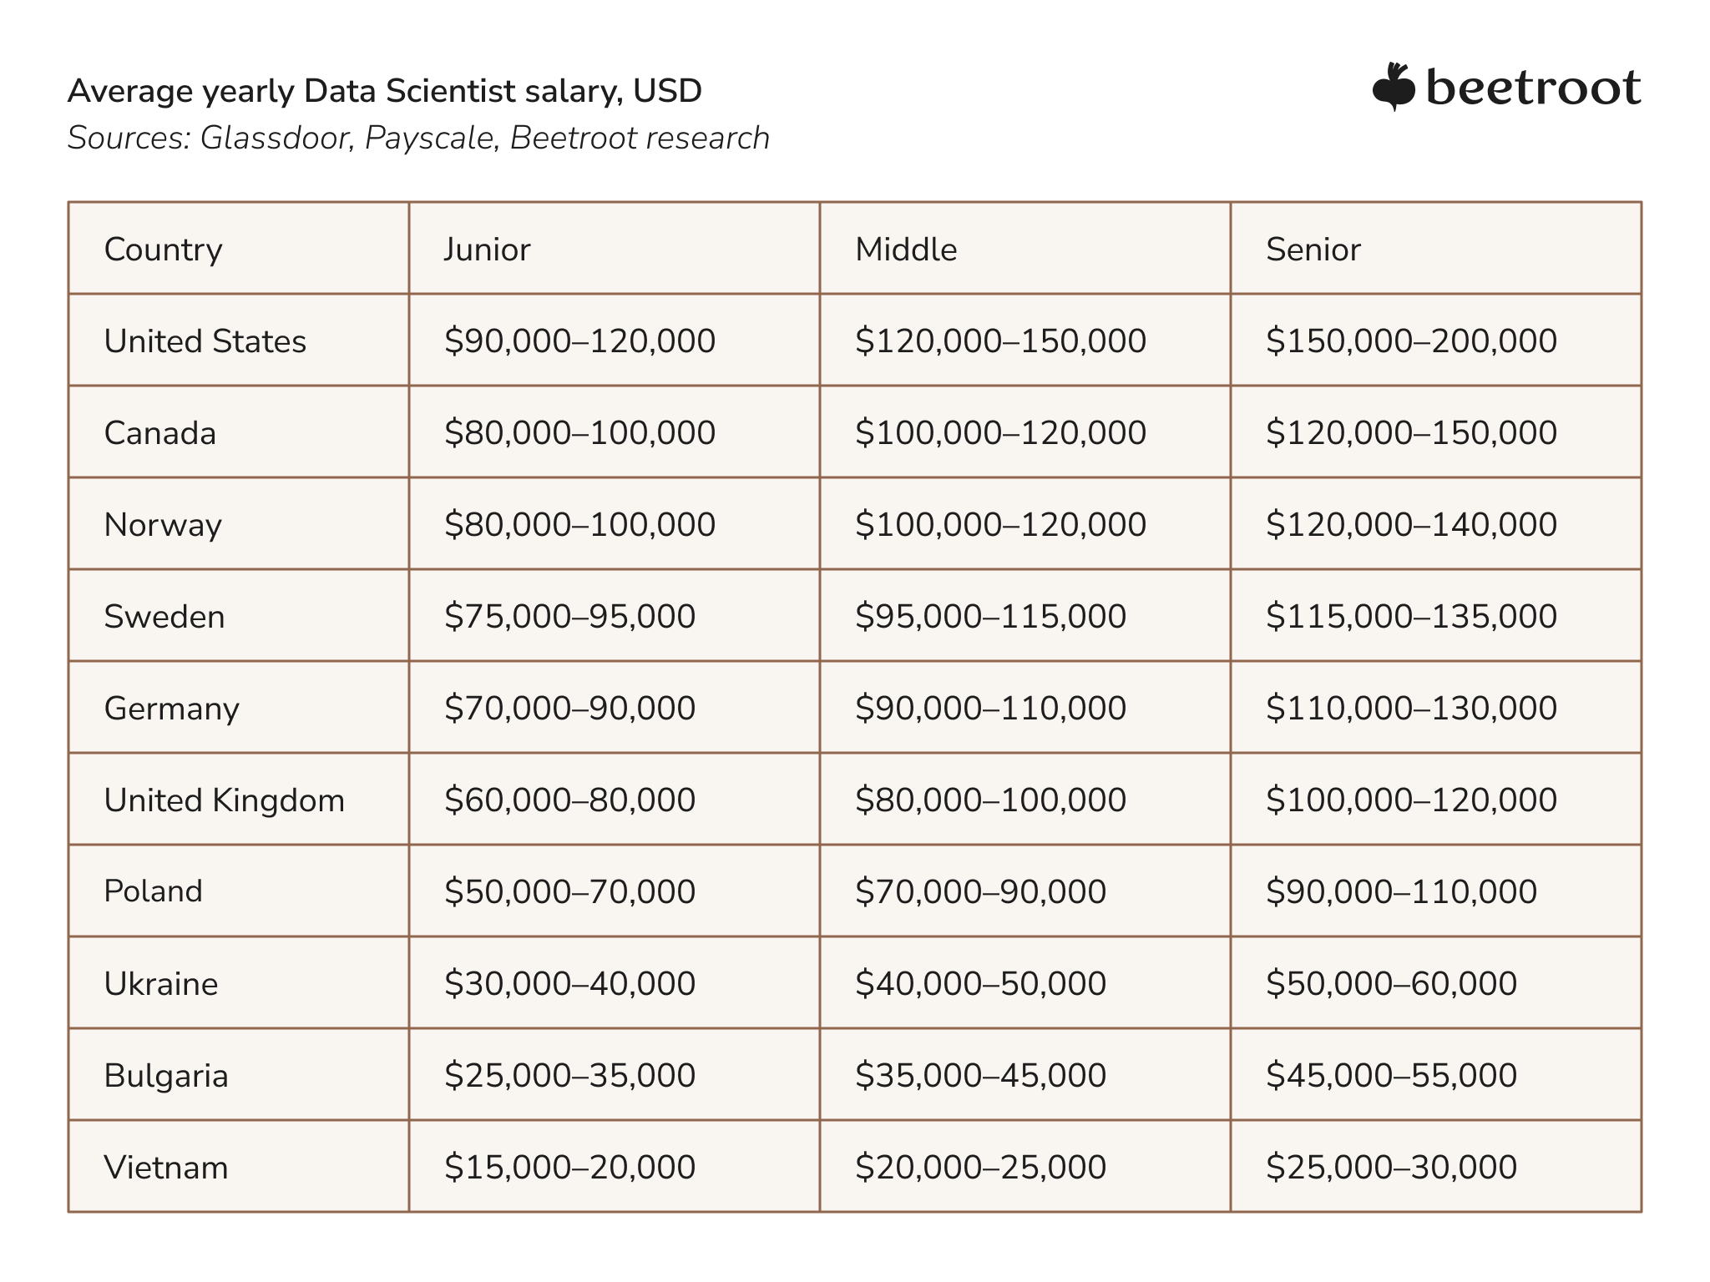The height and width of the screenshot is (1282, 1710).
Task: Select Germany's middle salary cell
Action: click(1025, 707)
